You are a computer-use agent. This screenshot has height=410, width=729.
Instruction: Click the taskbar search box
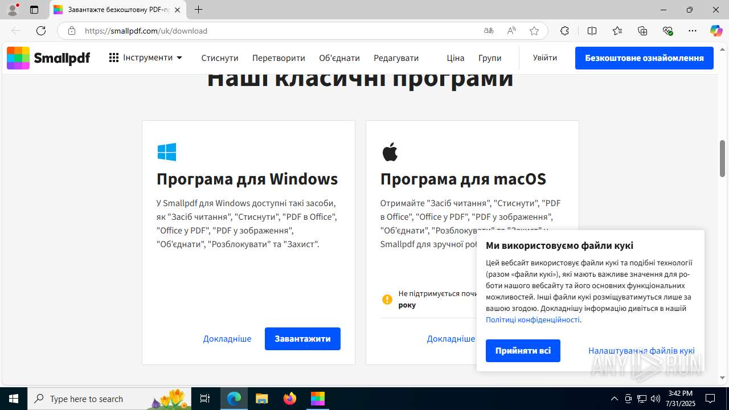(x=109, y=399)
